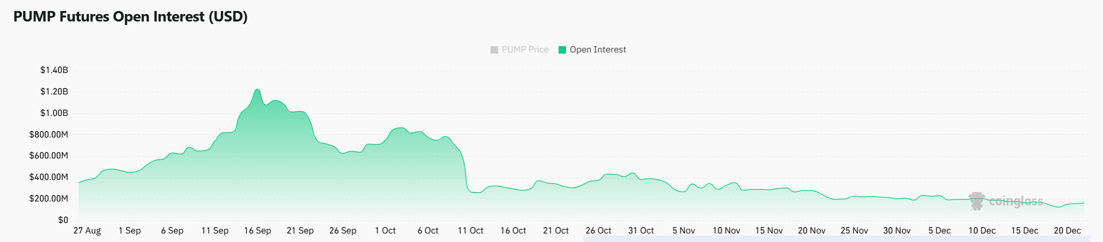Image resolution: width=1103 pixels, height=242 pixels.
Task: Click the $0 y-axis label
Action: click(63, 220)
